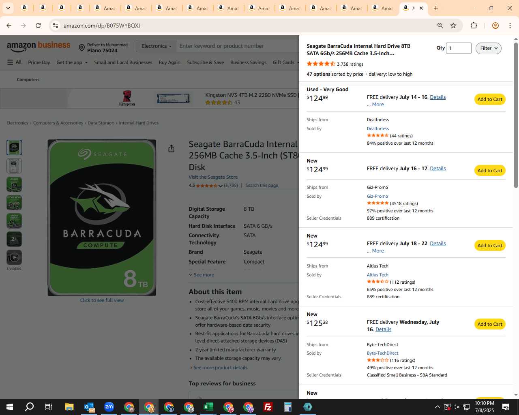Open Outlook from the taskbar

89,407
